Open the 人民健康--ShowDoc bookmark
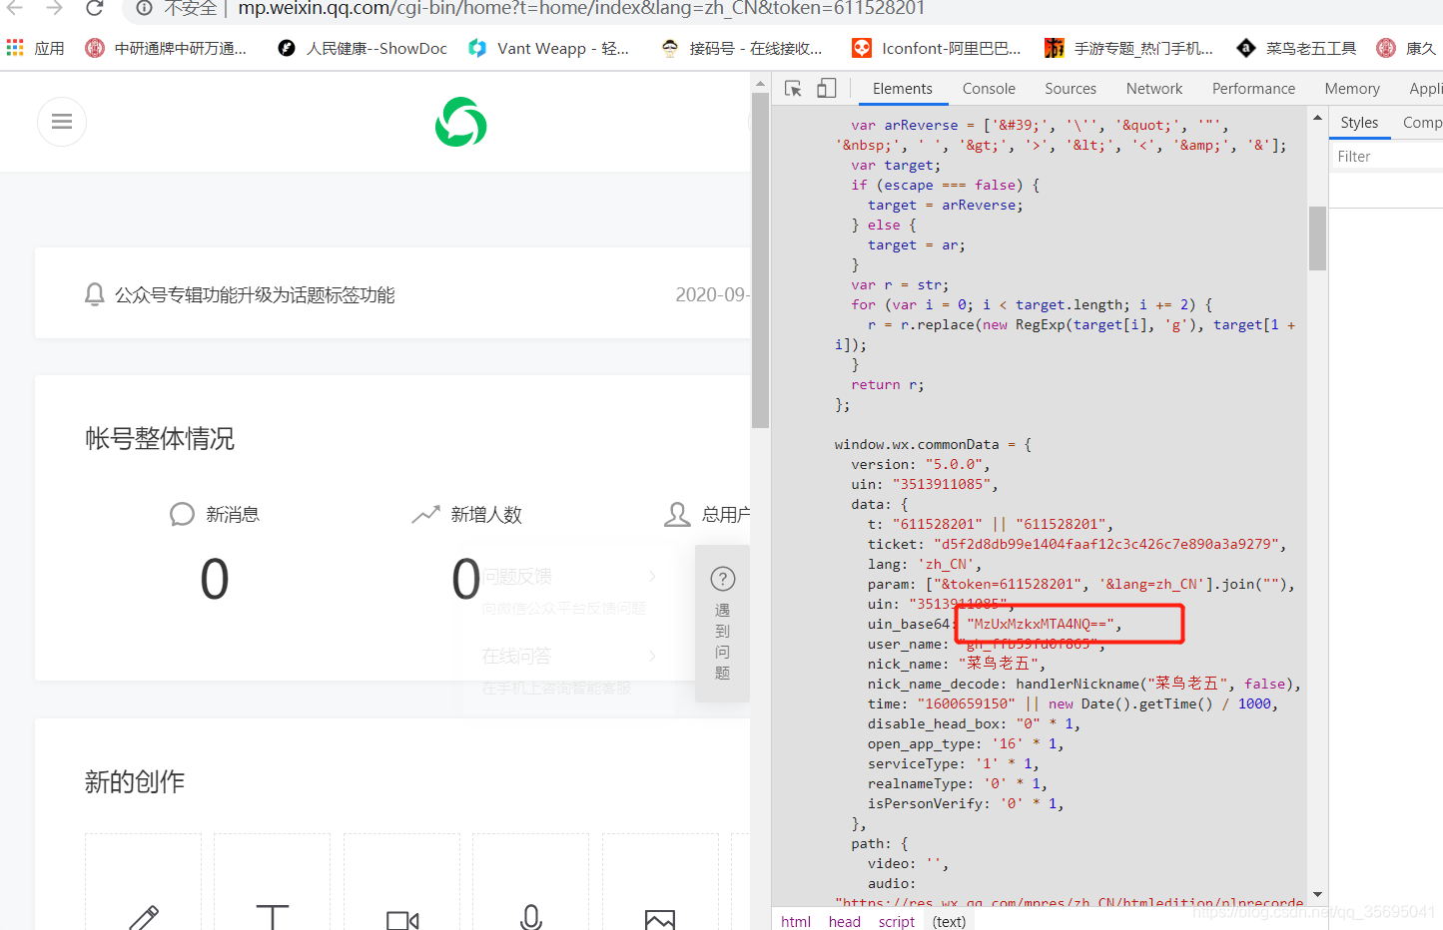This screenshot has width=1443, height=930. [x=361, y=48]
